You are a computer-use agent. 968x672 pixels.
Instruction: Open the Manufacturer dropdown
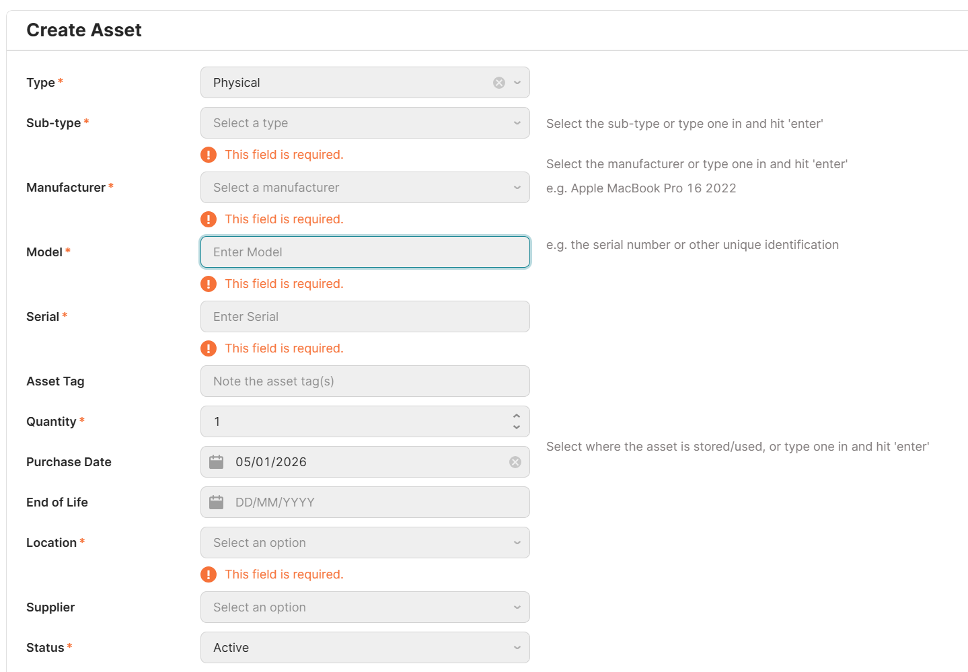[517, 188]
